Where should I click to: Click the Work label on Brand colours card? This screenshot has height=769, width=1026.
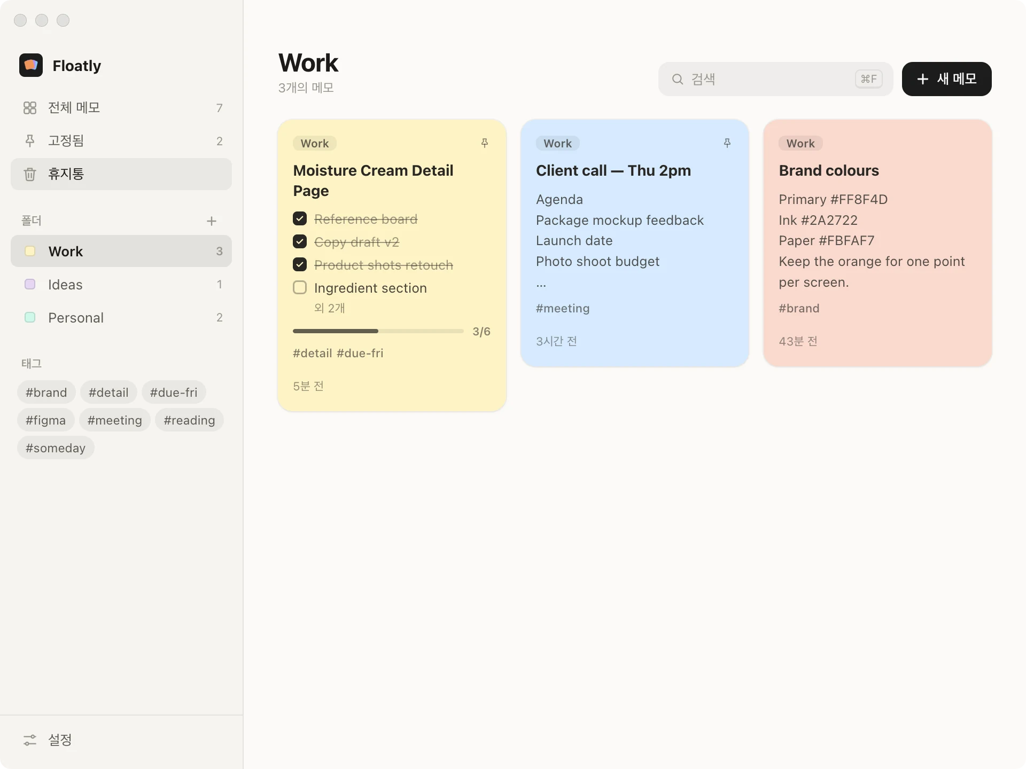click(800, 143)
